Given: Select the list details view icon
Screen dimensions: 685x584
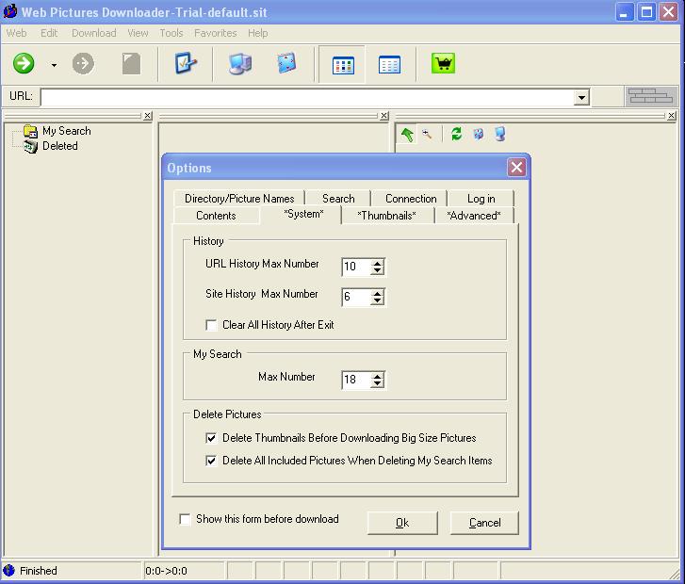Looking at the screenshot, I should coord(389,64).
